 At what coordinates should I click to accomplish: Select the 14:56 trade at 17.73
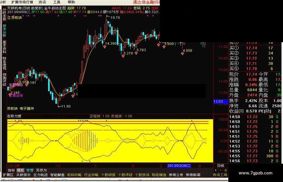coord(254,161)
